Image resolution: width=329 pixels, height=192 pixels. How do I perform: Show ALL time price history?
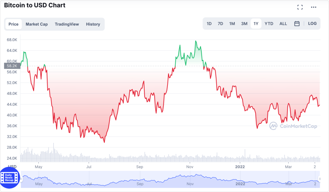pos(283,24)
